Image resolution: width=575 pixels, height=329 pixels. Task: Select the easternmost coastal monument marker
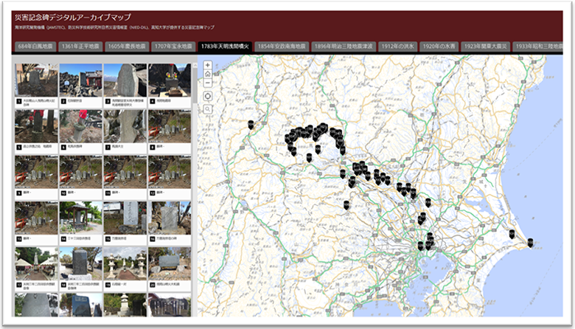[531, 240]
